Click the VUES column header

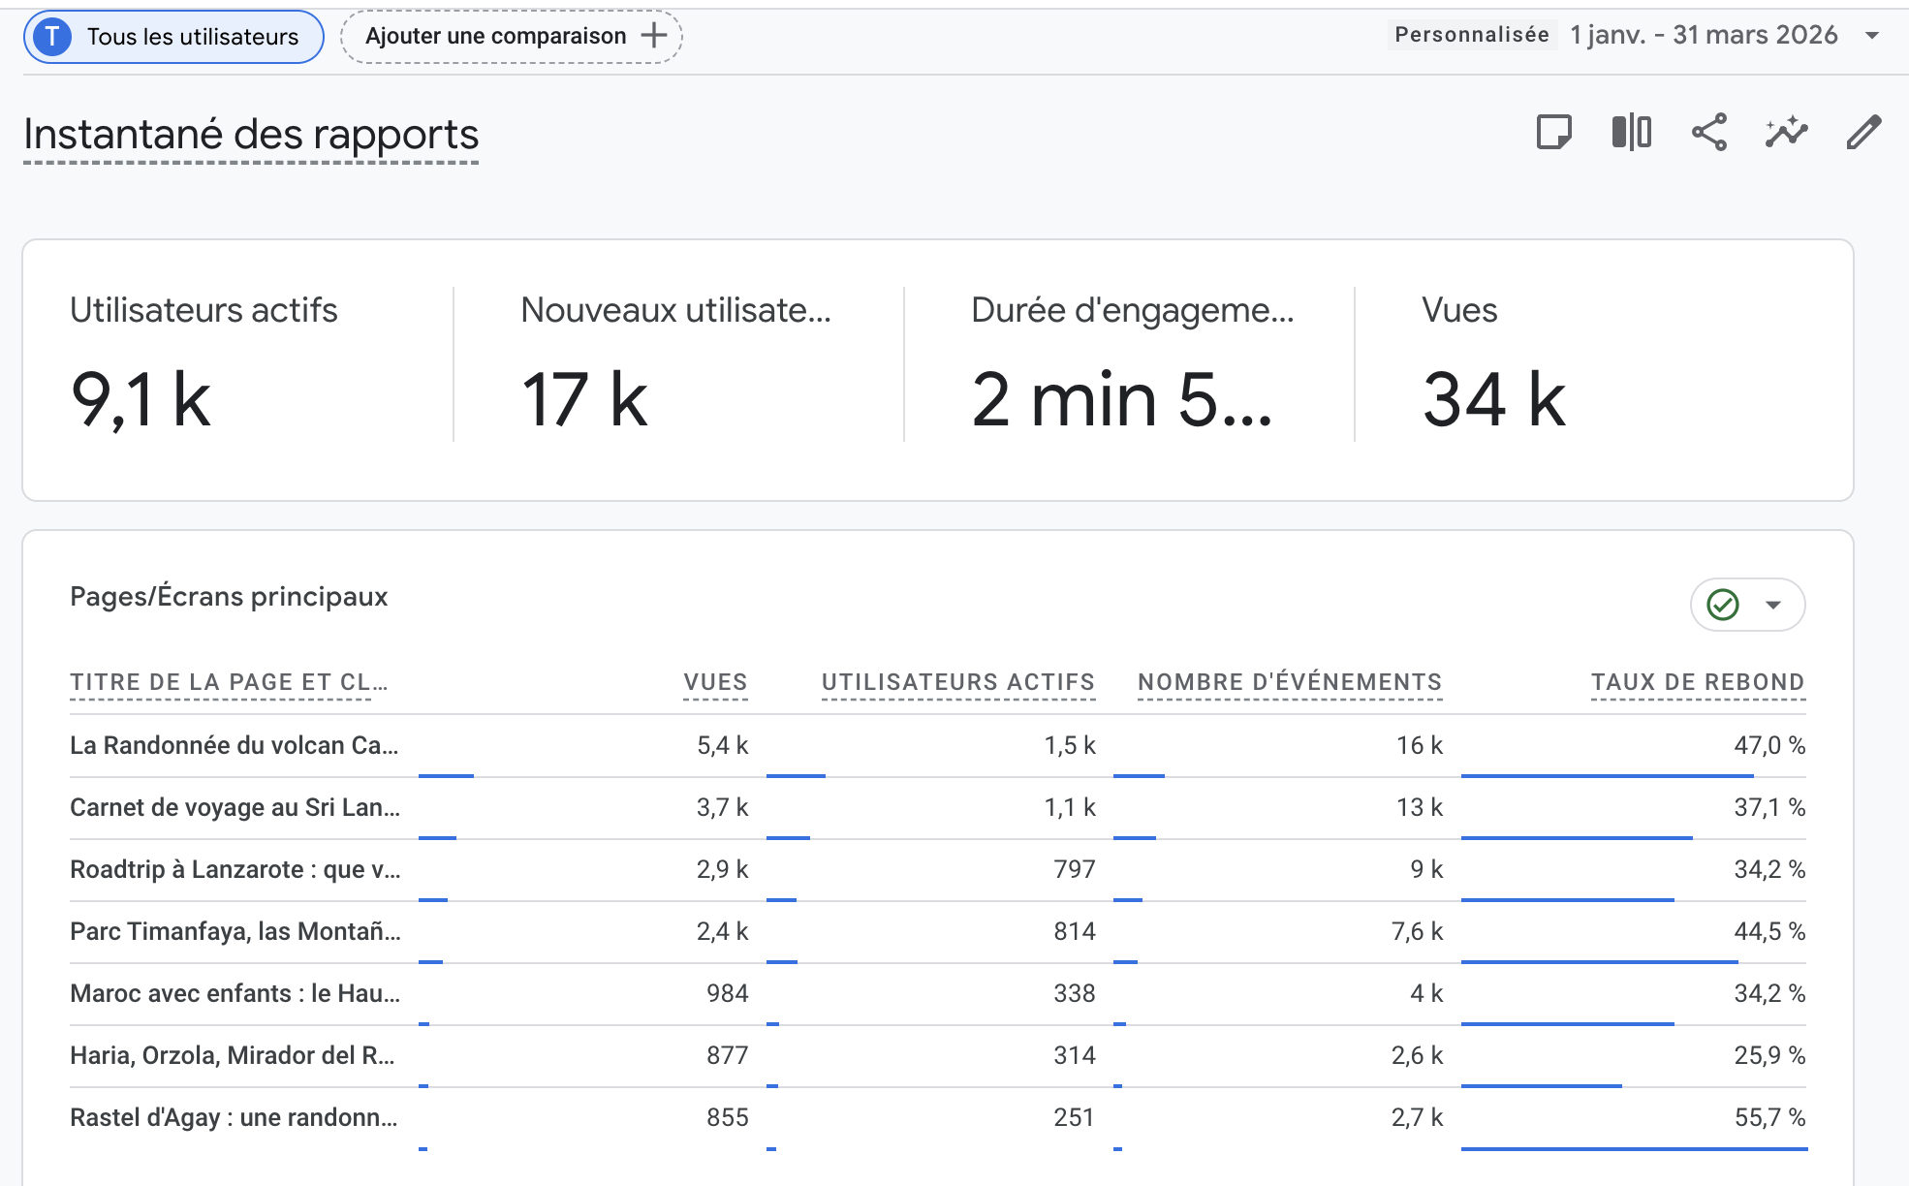pos(715,682)
